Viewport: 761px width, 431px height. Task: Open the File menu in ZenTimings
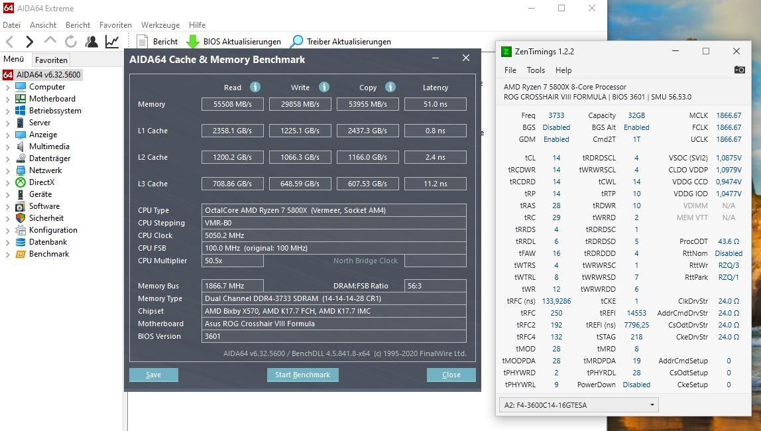click(x=510, y=70)
